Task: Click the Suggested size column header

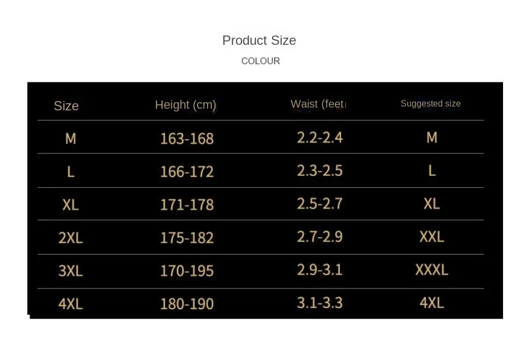Action: 430,104
